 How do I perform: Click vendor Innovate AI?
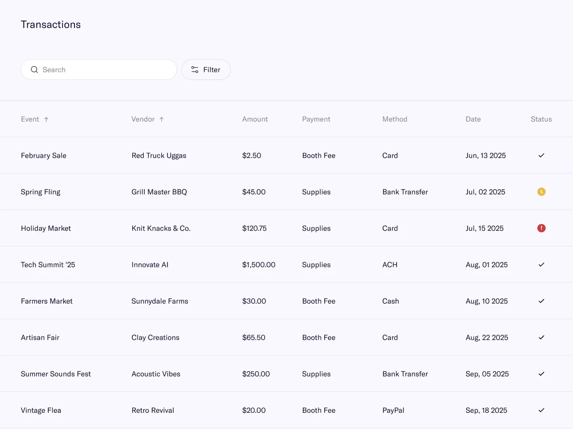point(150,265)
